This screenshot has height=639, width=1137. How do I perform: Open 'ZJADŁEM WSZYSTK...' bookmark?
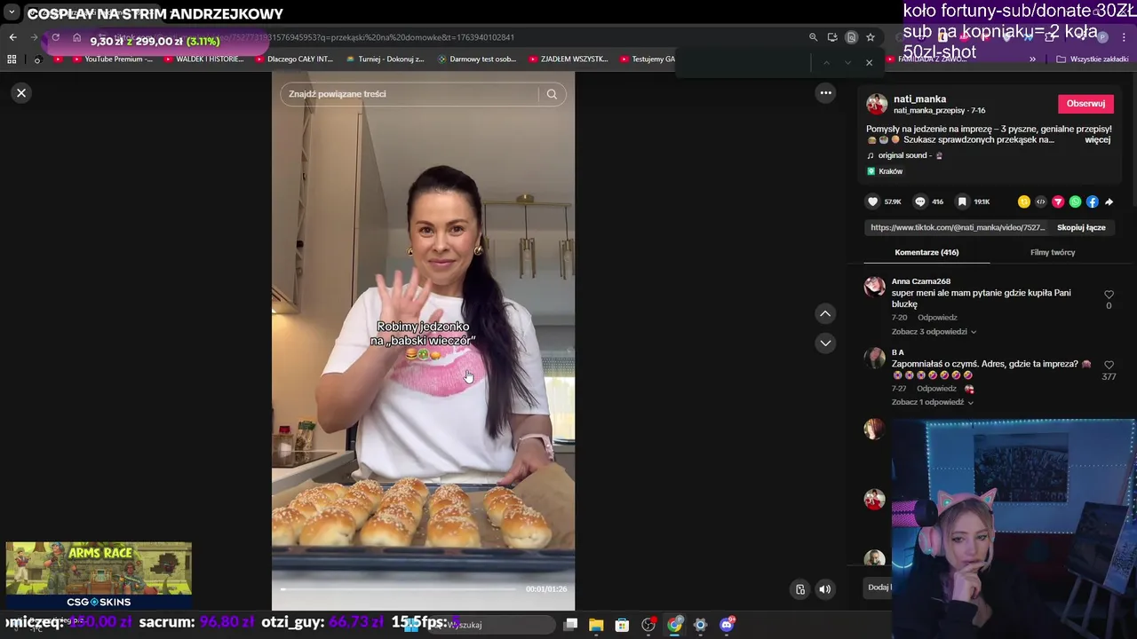click(568, 59)
